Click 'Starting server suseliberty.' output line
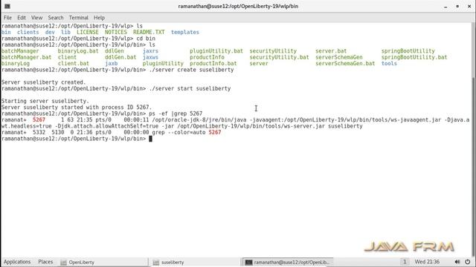476x267 pixels. (x=45, y=101)
